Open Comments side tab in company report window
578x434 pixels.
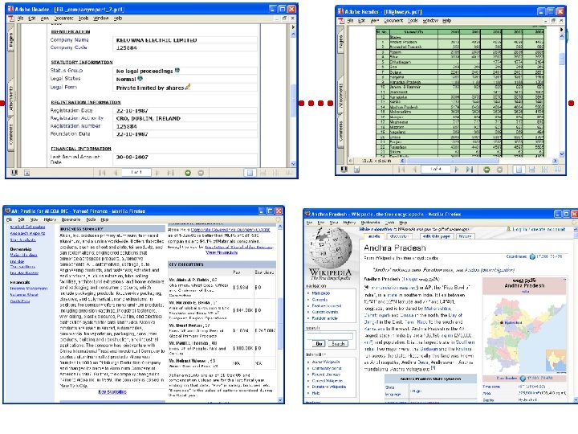[10, 133]
